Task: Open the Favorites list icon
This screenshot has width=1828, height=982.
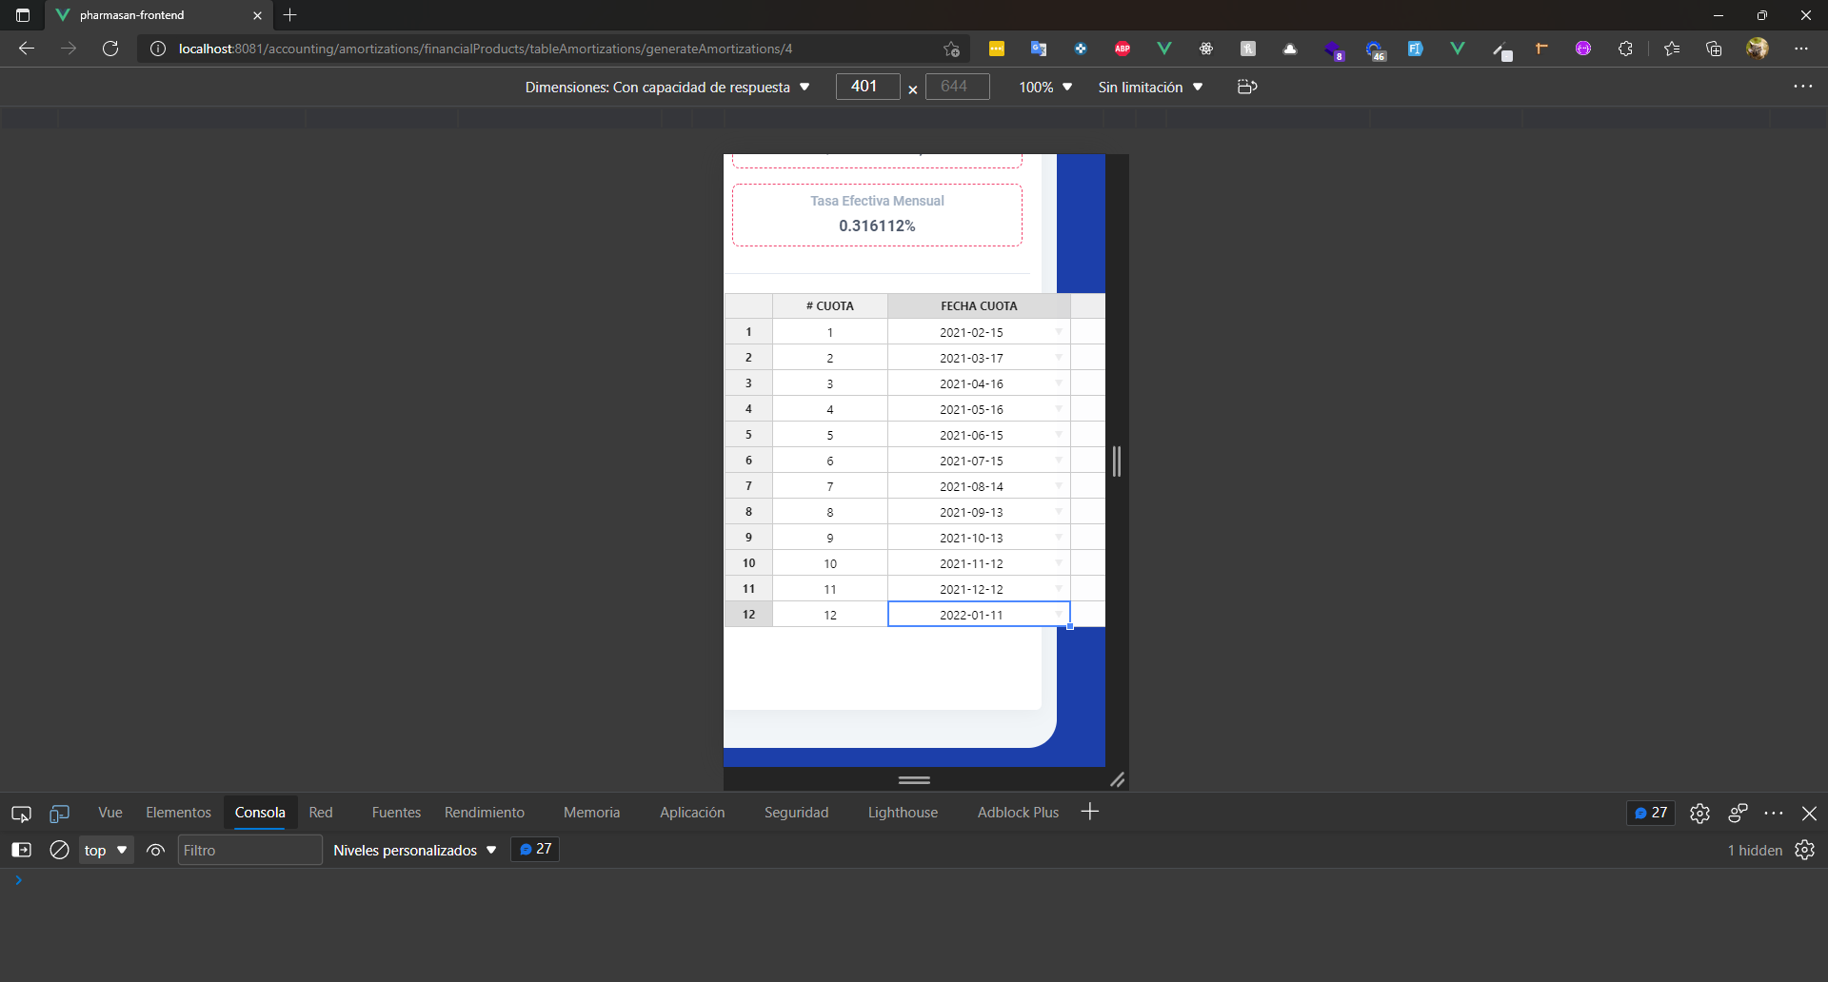Action: (x=1672, y=49)
